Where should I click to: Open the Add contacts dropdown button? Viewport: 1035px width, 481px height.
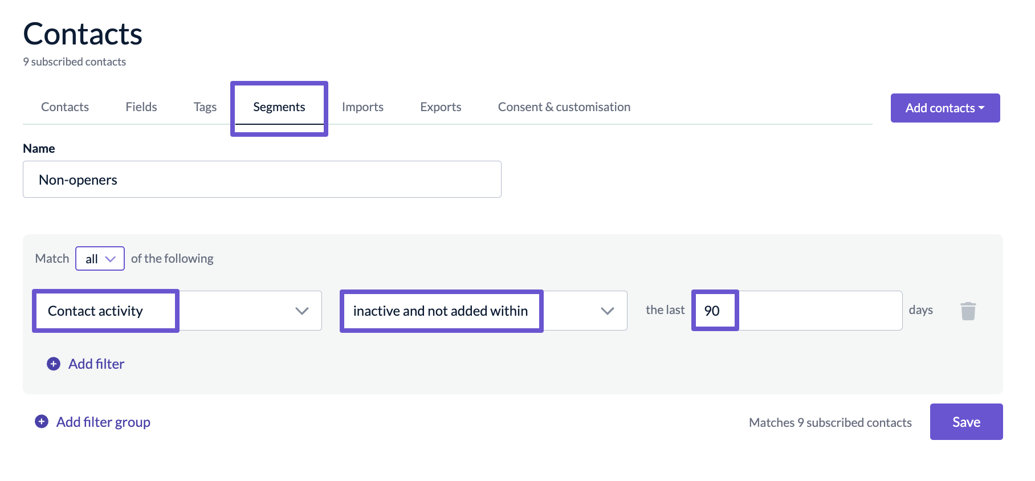(945, 108)
